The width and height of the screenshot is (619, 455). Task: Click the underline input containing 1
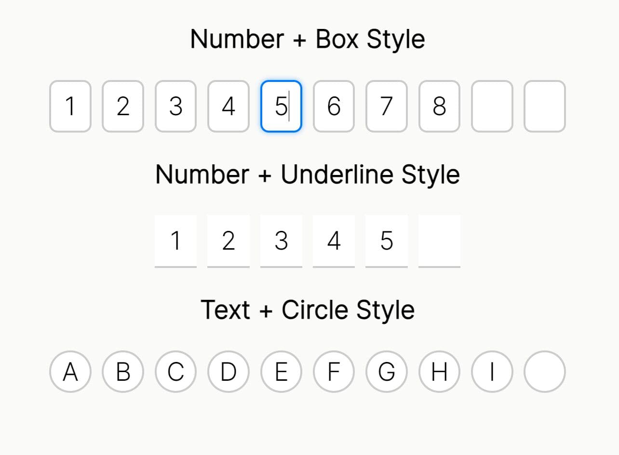[175, 241]
